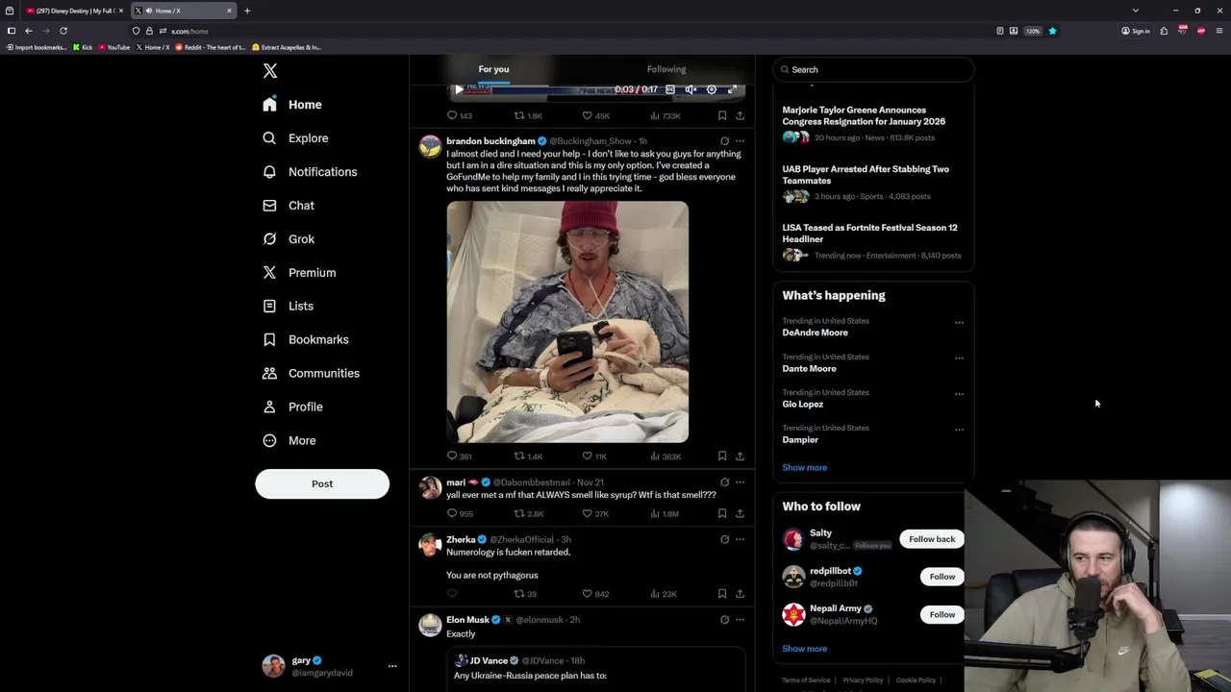The width and height of the screenshot is (1231, 692).
Task: Click the Search input field
Action: 873,69
